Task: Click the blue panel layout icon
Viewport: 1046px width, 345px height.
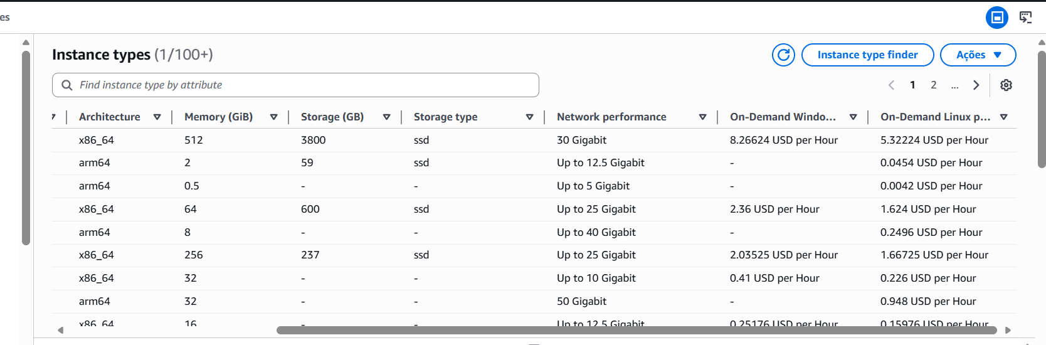Action: pos(996,18)
